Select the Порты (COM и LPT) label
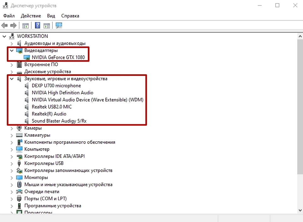Image resolution: width=303 pixels, height=222 pixels. click(45, 199)
